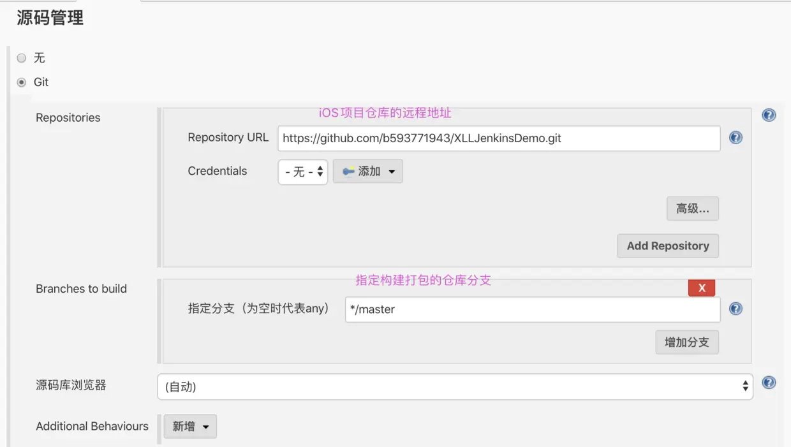Open help icon beside Repository URL field
Image resolution: width=791 pixels, height=447 pixels.
tap(736, 138)
